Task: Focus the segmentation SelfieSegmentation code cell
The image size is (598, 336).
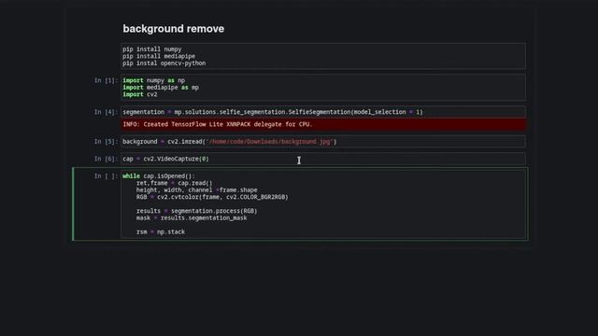Action: pos(323,112)
